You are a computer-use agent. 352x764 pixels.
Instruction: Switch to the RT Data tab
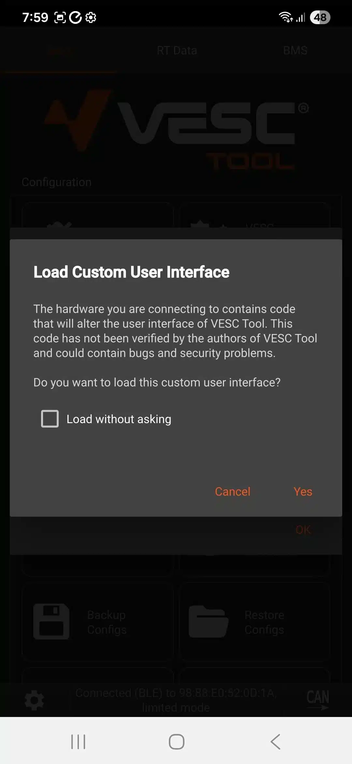click(177, 51)
